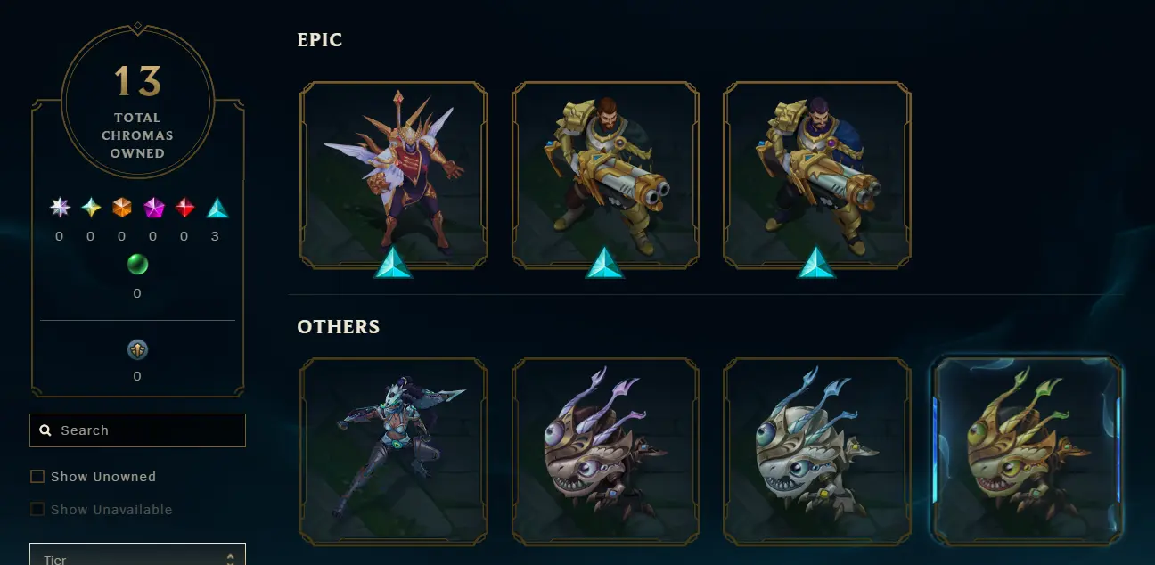Select the purple-finned fish chroma thumbnail

[605, 452]
